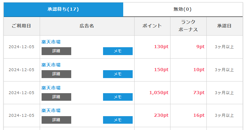Select メモ button in the 230pt row
Viewport: 248px width, 130px height.
click(x=118, y=120)
